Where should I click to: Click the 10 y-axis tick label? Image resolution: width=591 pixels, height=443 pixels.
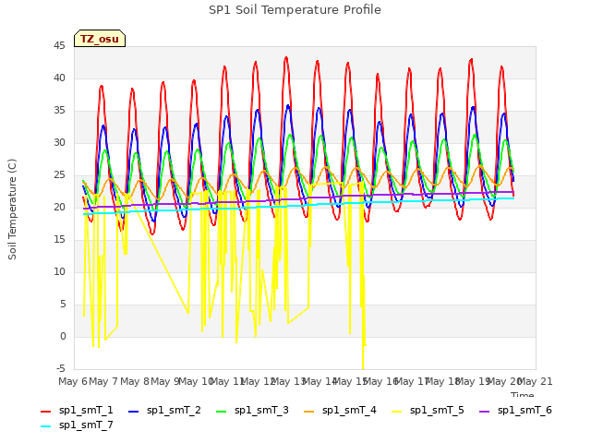point(59,272)
